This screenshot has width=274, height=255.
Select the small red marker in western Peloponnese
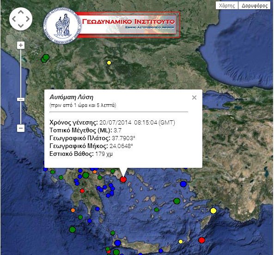82,191
